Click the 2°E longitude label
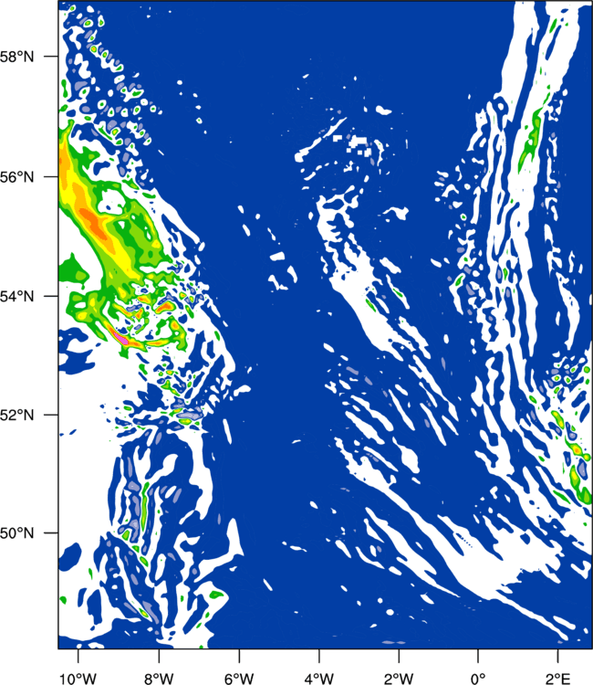 click(x=558, y=679)
